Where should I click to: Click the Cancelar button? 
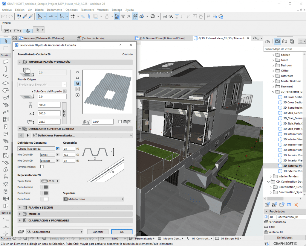[x=98, y=232]
